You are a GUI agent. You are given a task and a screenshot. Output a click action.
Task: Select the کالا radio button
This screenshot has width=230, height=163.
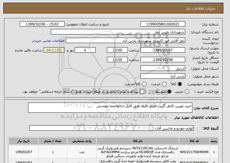point(180,84)
